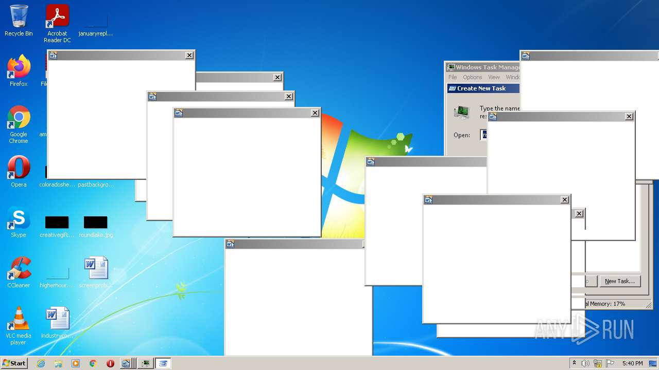Click the Show desktop button
Viewport: 659px width, 370px height.
653,363
